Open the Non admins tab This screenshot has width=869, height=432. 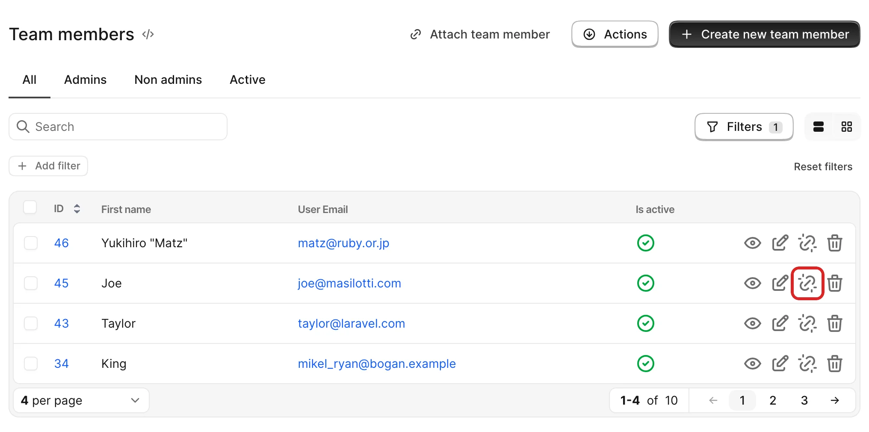(x=168, y=80)
